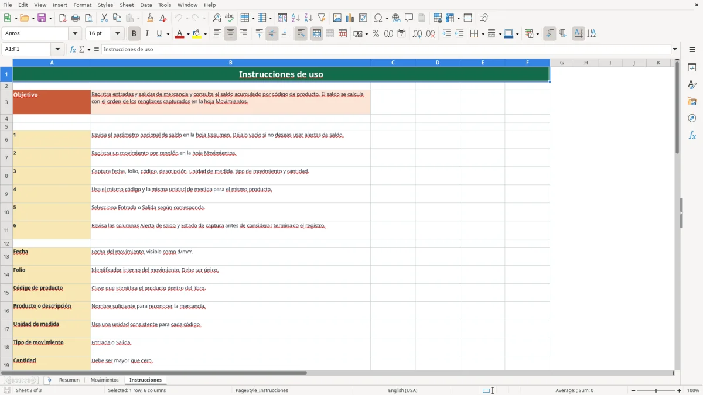Select row 13 header

6,256
